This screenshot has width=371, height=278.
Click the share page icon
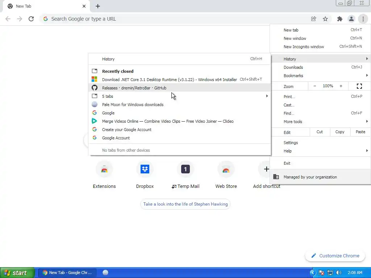(313, 19)
